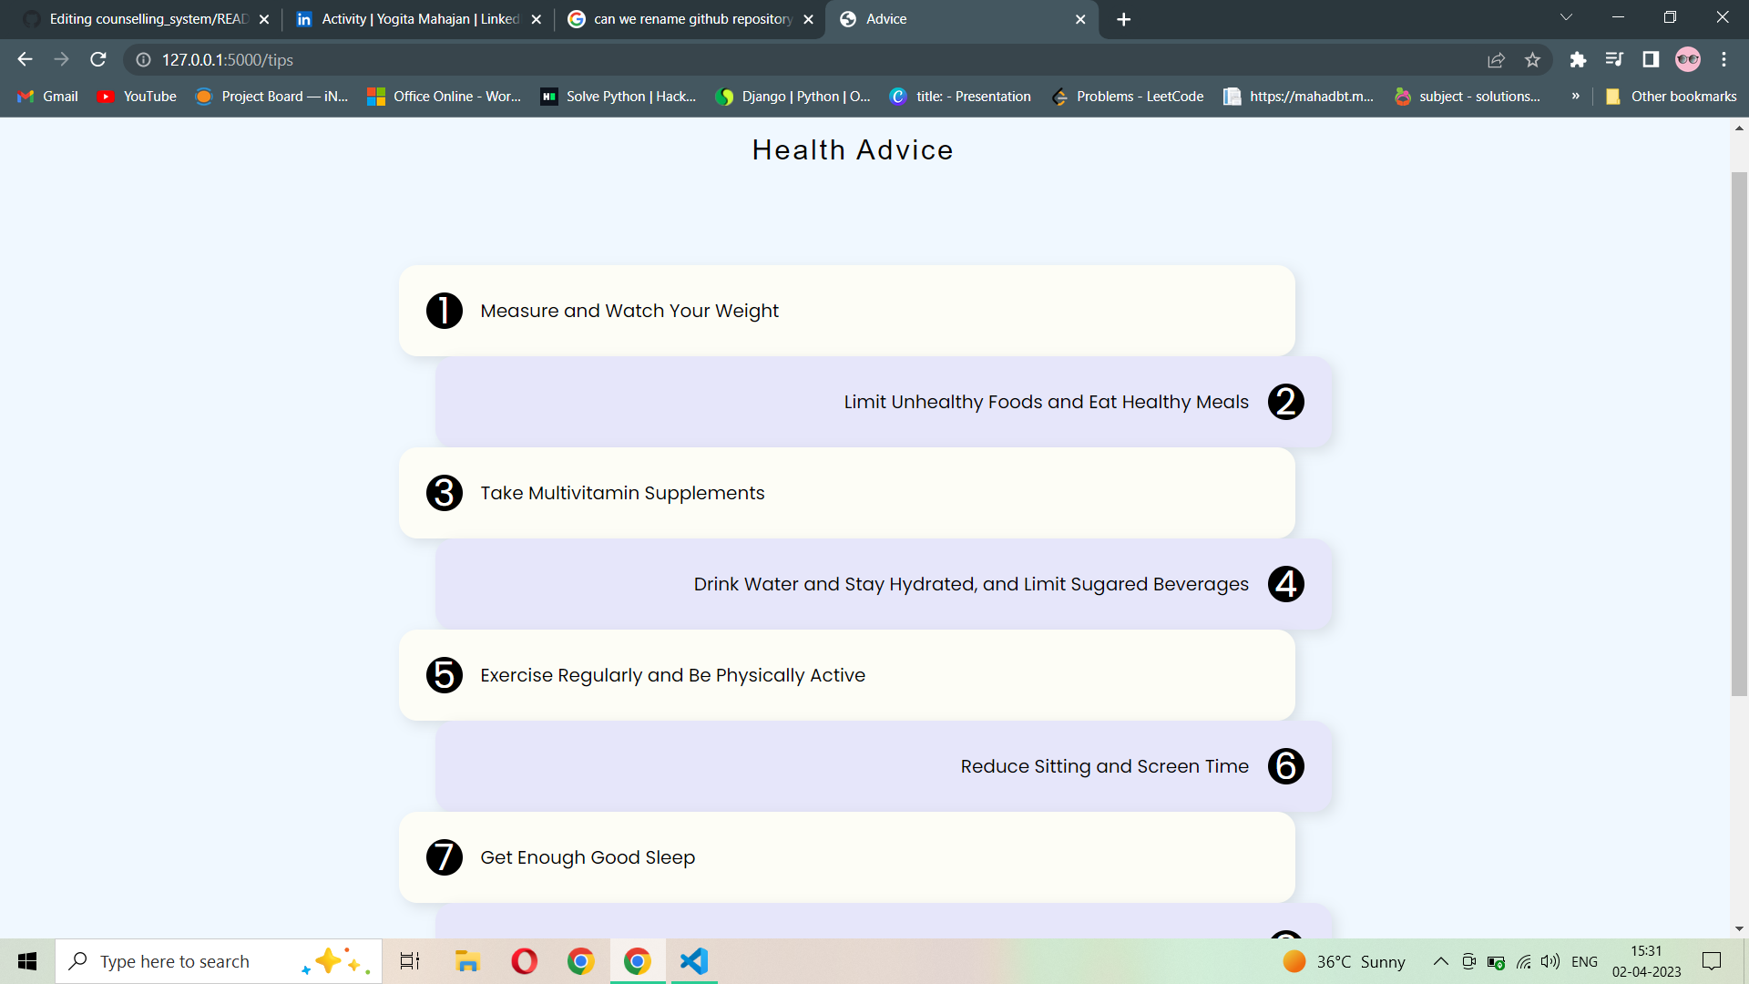
Task: Click 'Get Enough Good Sleep' text
Action: point(588,857)
